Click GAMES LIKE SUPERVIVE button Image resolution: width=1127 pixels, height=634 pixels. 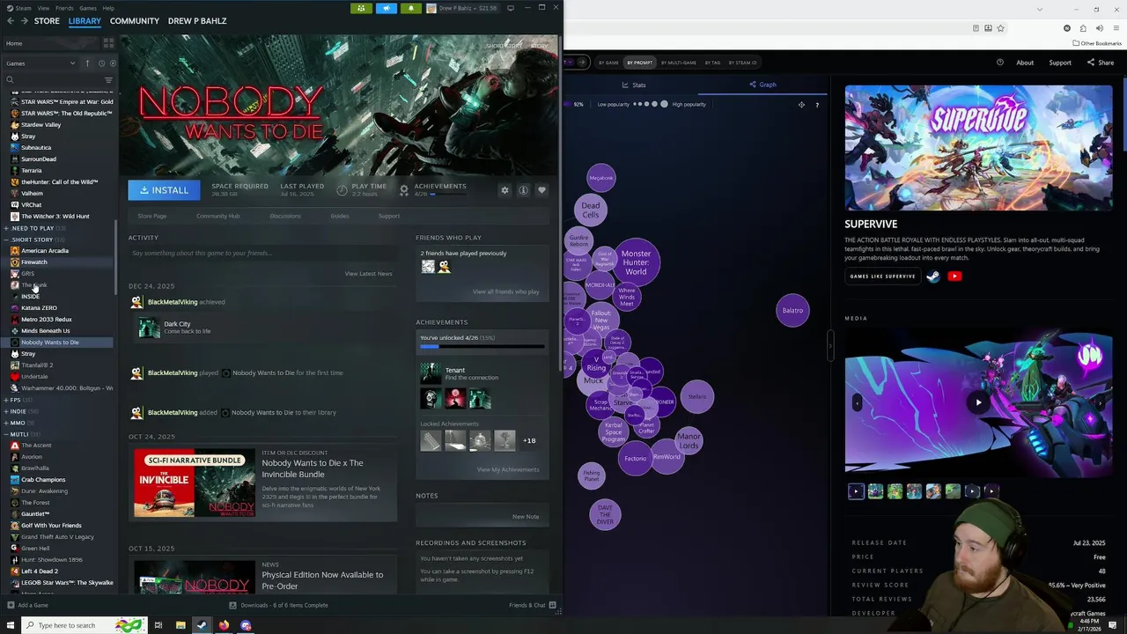[883, 276]
